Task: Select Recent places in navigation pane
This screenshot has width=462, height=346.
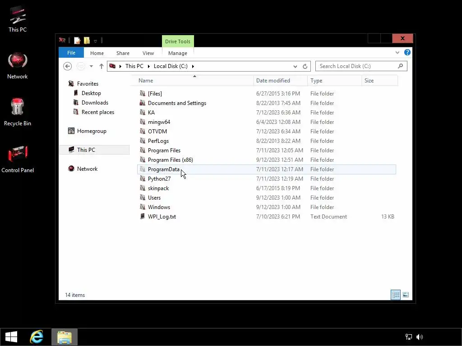Action: click(x=98, y=112)
